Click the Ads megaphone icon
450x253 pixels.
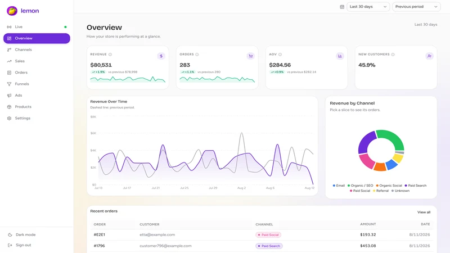click(x=9, y=95)
